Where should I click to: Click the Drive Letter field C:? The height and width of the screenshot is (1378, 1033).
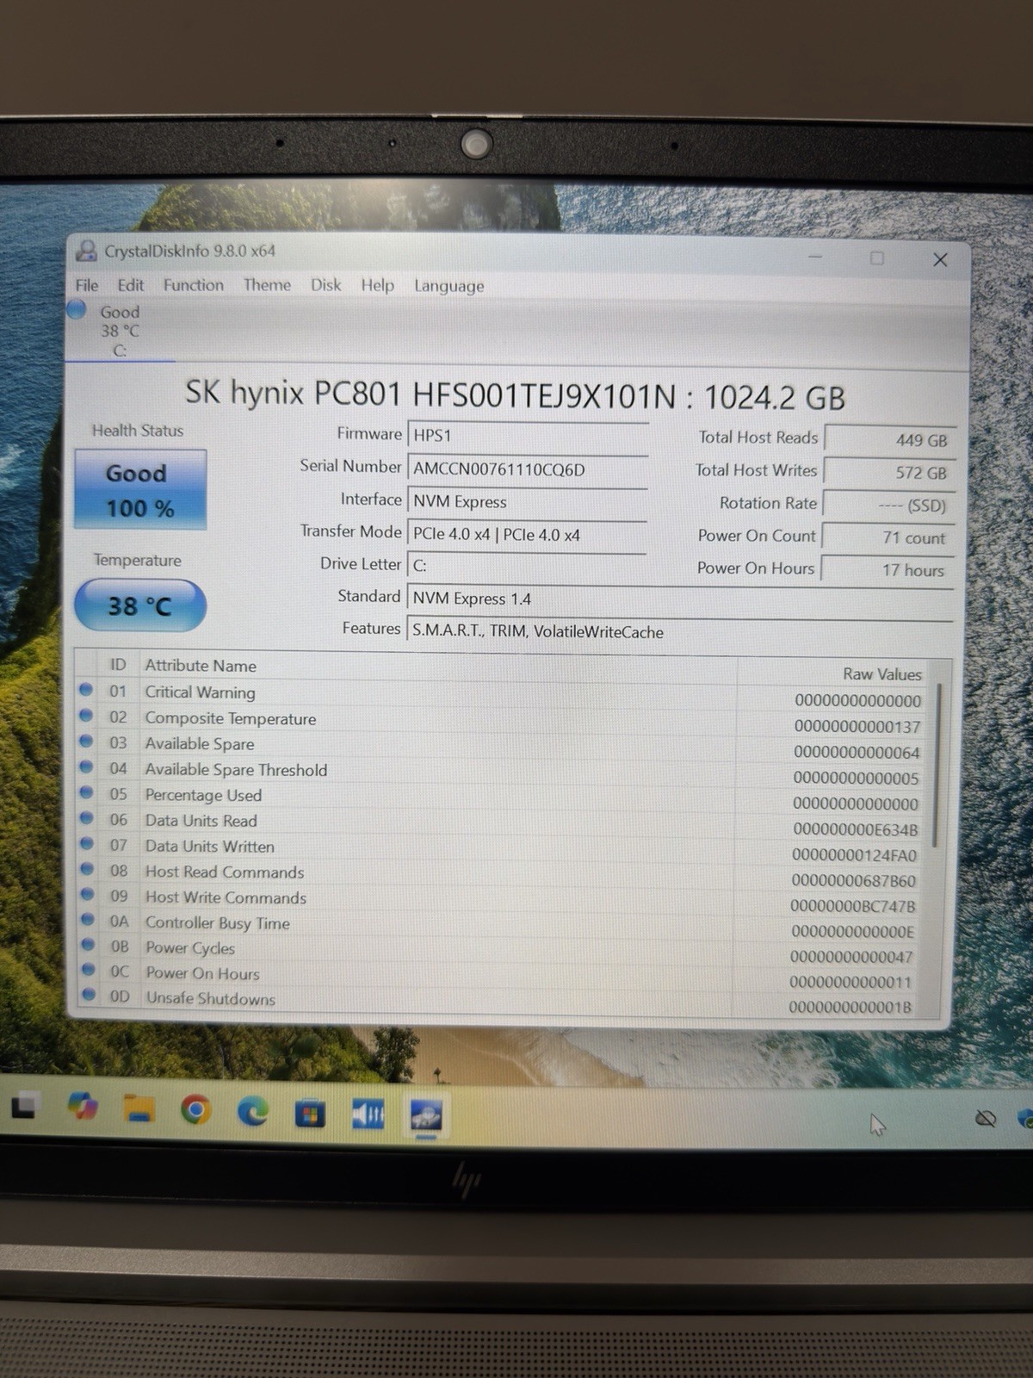click(527, 566)
